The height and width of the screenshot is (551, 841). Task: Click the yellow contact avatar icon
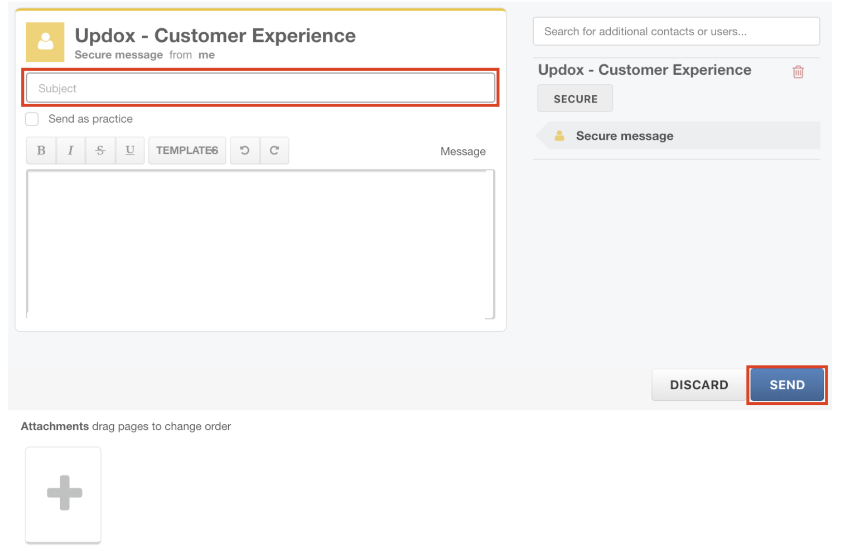point(45,42)
